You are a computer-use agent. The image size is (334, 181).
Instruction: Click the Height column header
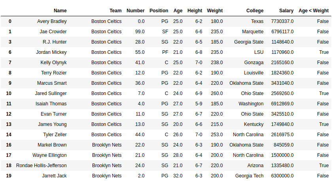coord(194,11)
